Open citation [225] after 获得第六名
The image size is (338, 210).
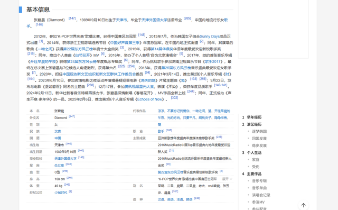(121, 66)
